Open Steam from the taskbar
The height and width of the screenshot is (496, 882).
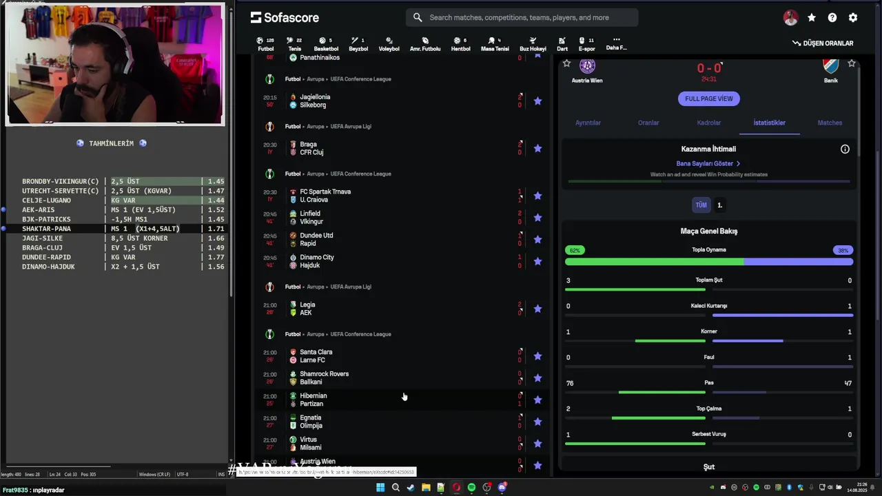(411, 488)
